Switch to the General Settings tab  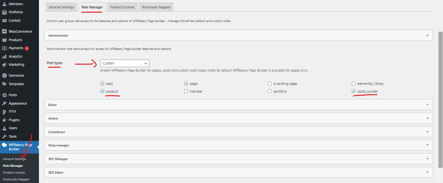point(62,7)
